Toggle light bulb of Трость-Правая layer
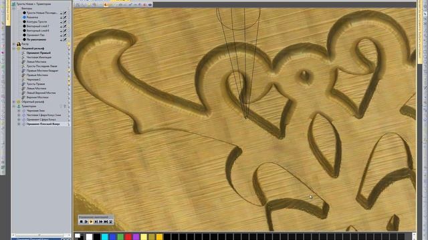This screenshot has height=240, width=428. pyautogui.click(x=69, y=84)
